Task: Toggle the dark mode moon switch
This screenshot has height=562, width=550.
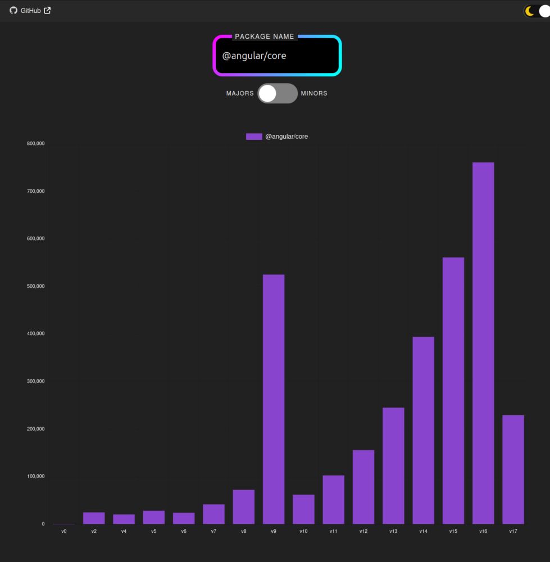Action: 537,11
